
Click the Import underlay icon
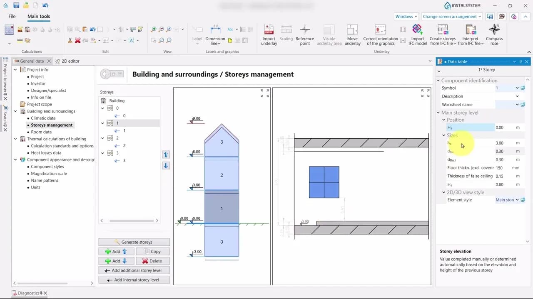(269, 30)
